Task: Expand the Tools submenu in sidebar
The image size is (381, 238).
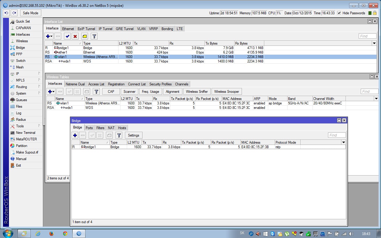Action: (26, 126)
